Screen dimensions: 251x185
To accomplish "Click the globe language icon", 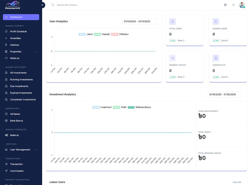I will tap(225, 5).
